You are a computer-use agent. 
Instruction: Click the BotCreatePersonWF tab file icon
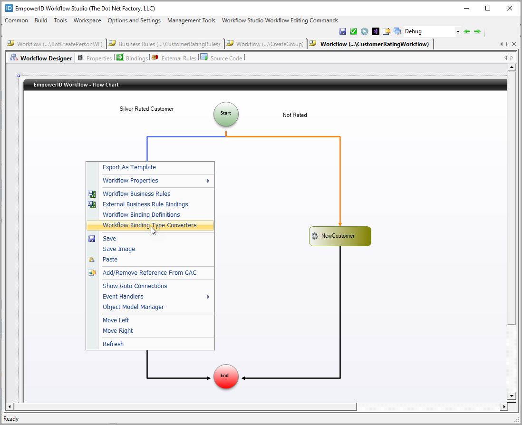click(10, 43)
